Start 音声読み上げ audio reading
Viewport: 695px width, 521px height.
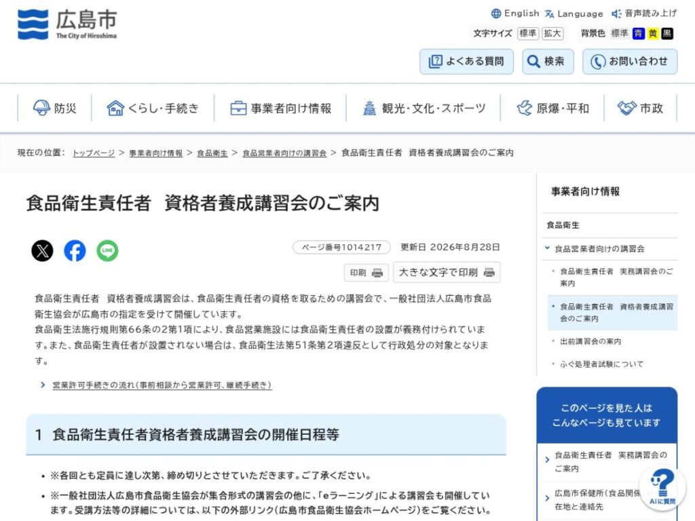[644, 14]
